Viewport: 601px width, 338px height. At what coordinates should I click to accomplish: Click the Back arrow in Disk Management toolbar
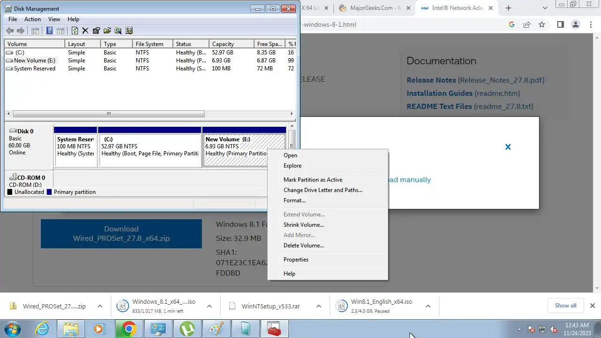(x=10, y=31)
